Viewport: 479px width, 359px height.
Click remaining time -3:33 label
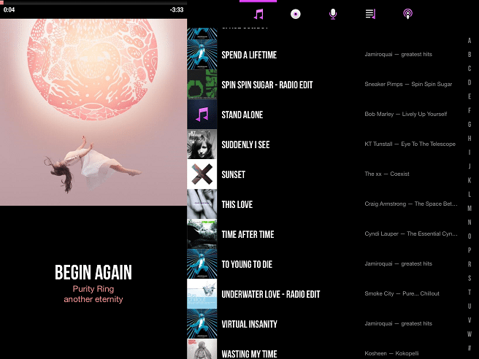pyautogui.click(x=177, y=9)
